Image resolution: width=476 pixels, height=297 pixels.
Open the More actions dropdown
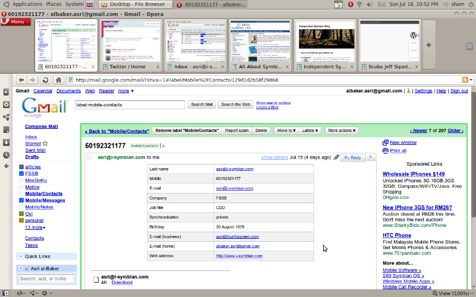pos(342,131)
